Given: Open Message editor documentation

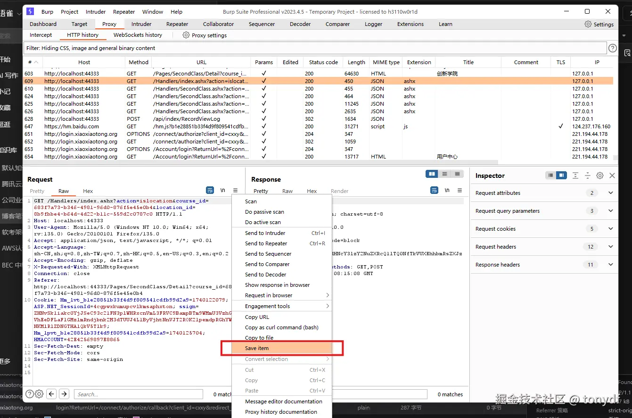Looking at the screenshot, I should coord(282,401).
